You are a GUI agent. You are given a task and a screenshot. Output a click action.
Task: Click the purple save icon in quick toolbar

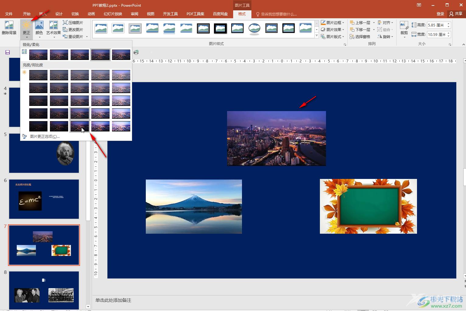8,52
